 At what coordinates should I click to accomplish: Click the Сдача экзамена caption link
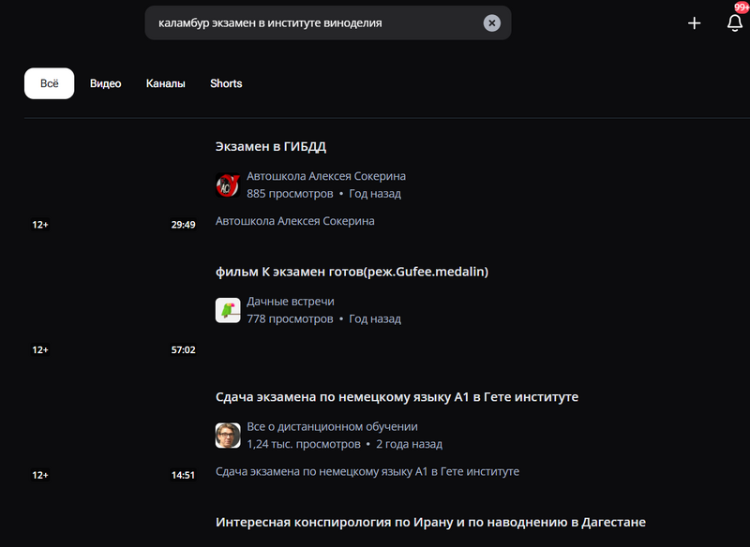click(x=367, y=471)
